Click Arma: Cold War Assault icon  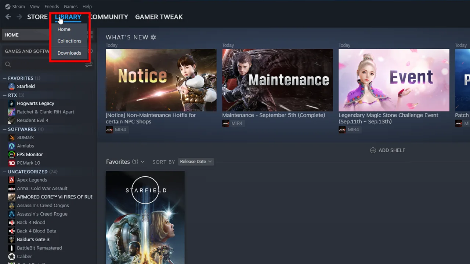12,188
